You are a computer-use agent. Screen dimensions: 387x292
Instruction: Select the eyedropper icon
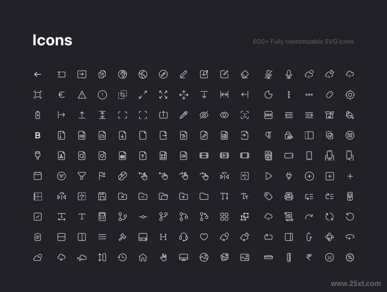184,115
